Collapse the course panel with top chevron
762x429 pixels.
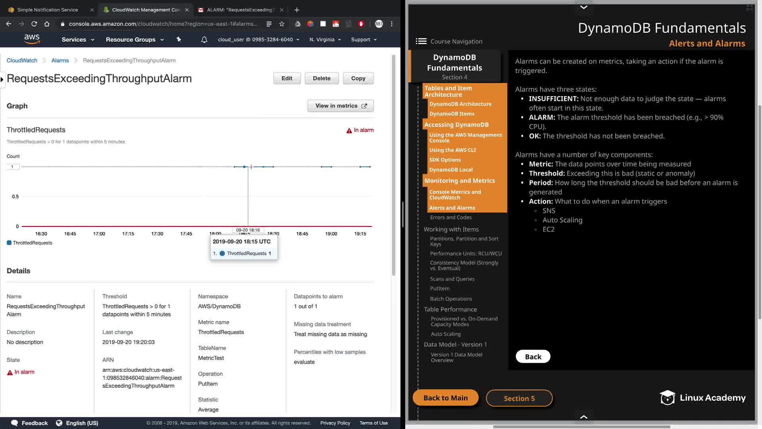[x=583, y=7]
